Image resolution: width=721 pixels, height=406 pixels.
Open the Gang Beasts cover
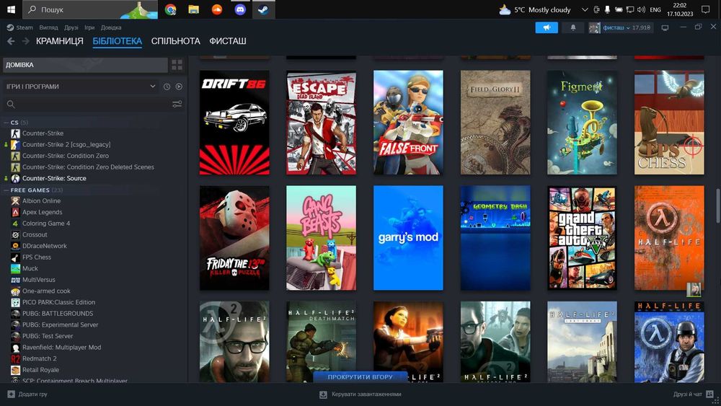point(321,238)
